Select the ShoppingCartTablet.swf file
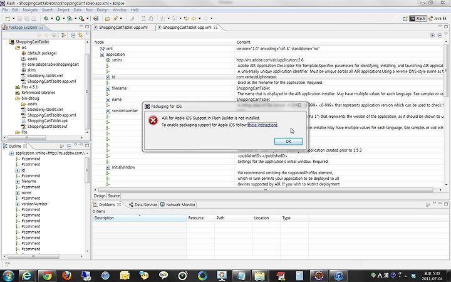 click(47, 127)
